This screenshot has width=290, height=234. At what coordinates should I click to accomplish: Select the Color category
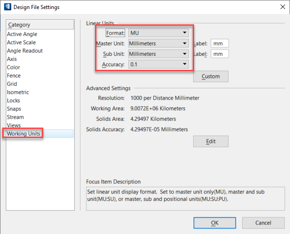click(14, 67)
